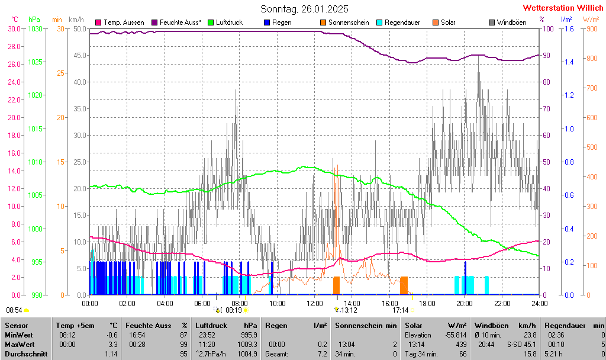Click the 'Regen' table header
606x360 pixels.
tap(276, 326)
